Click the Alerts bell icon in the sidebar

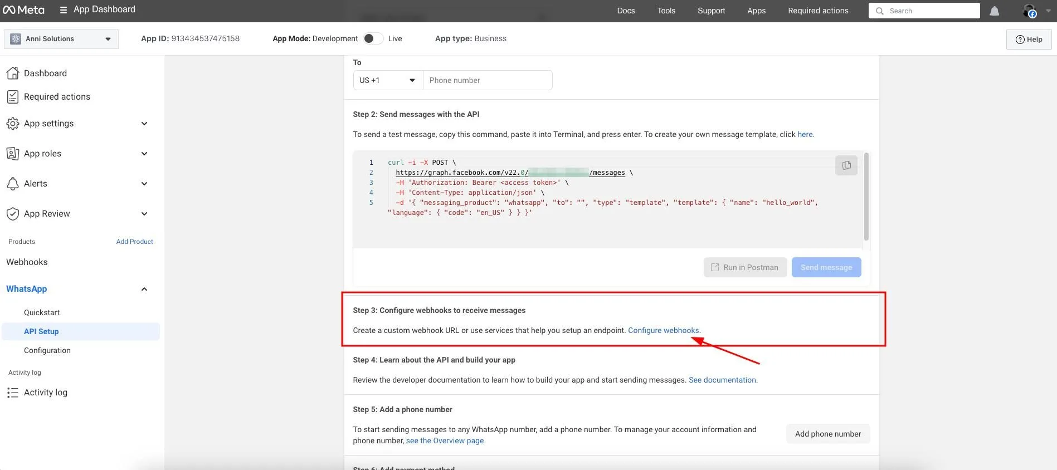[x=13, y=184]
